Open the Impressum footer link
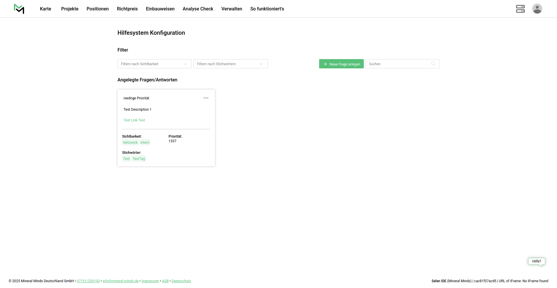This screenshot has height=288, width=557. click(150, 281)
